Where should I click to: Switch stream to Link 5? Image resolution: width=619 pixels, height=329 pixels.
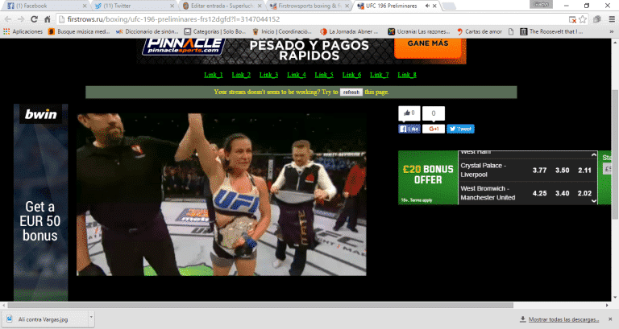point(324,75)
